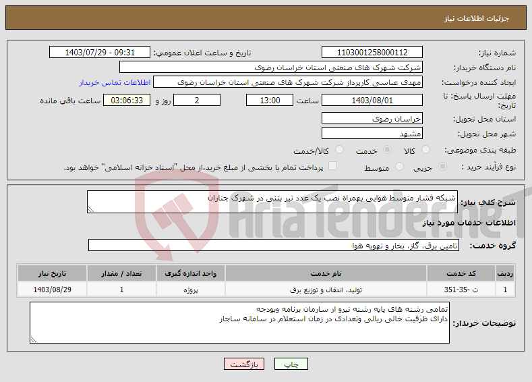Select the کالا/خدمت radio button

tap(339, 150)
